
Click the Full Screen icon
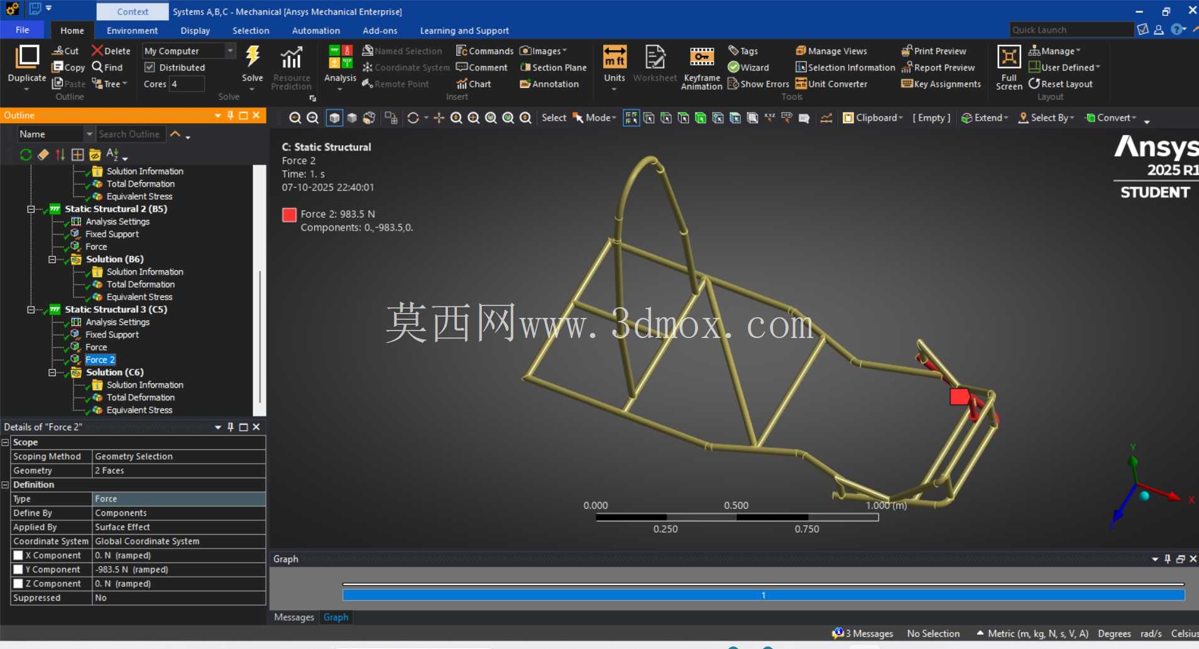(1009, 57)
